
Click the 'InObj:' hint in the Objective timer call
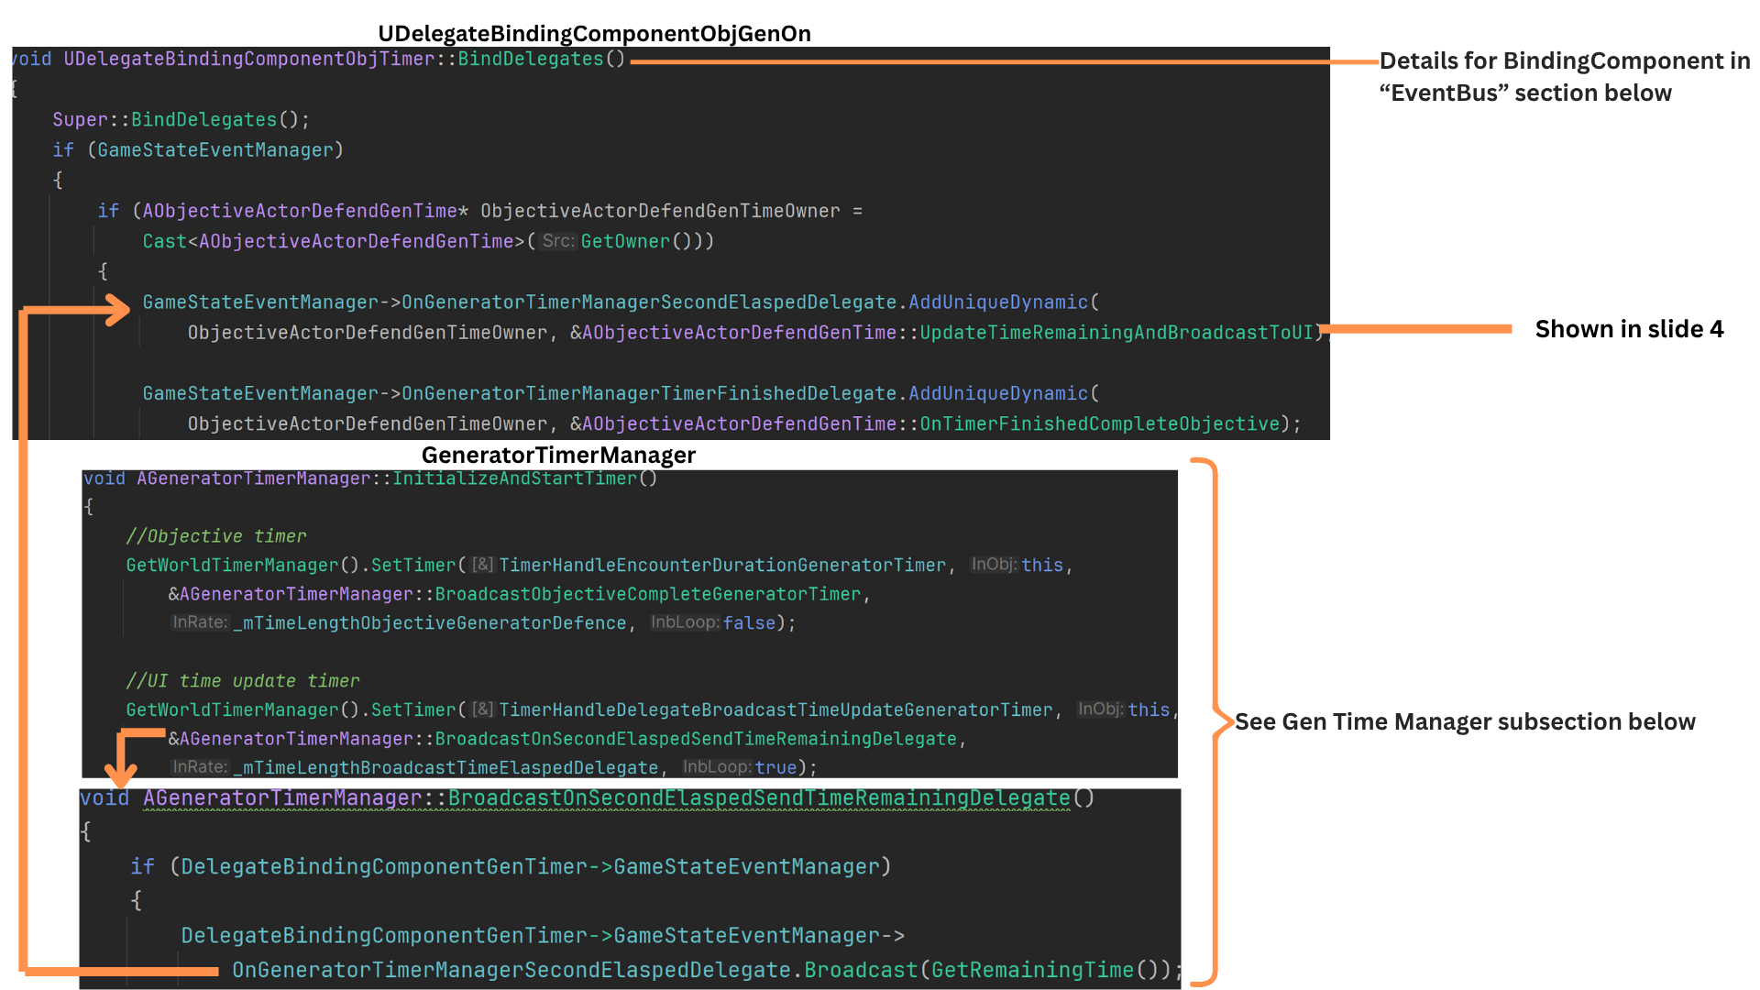(994, 565)
